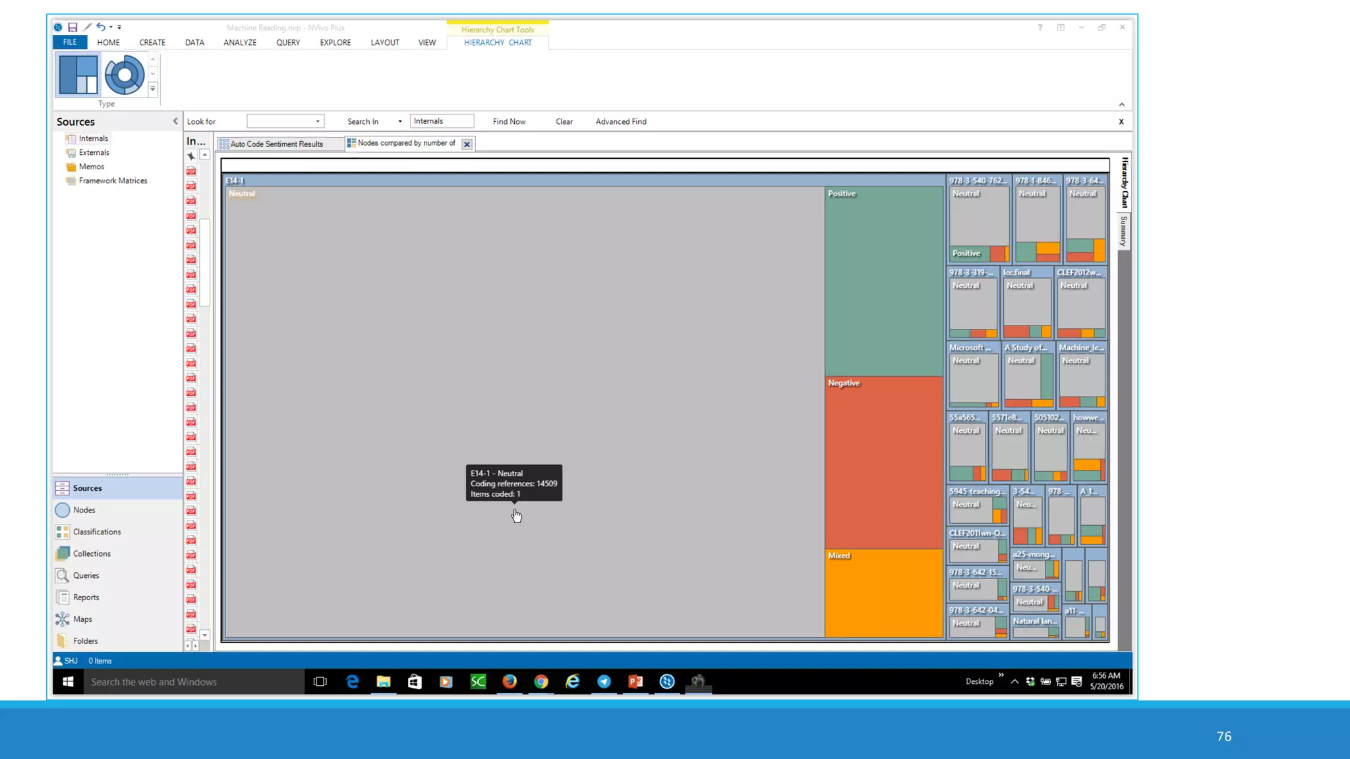Open the Maps navigation section
Screen dimensions: 1350x759
[x=82, y=619]
